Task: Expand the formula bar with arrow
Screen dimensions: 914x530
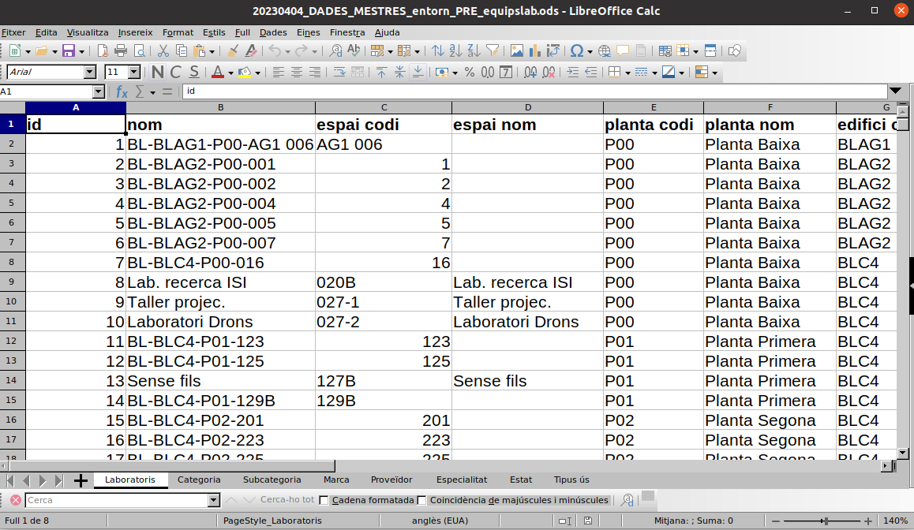Action: pyautogui.click(x=895, y=91)
